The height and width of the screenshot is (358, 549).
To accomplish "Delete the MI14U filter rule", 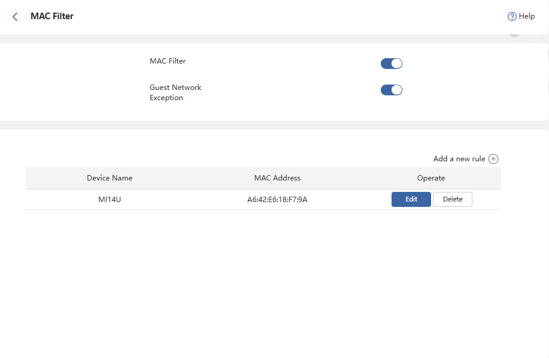I will pos(453,199).
